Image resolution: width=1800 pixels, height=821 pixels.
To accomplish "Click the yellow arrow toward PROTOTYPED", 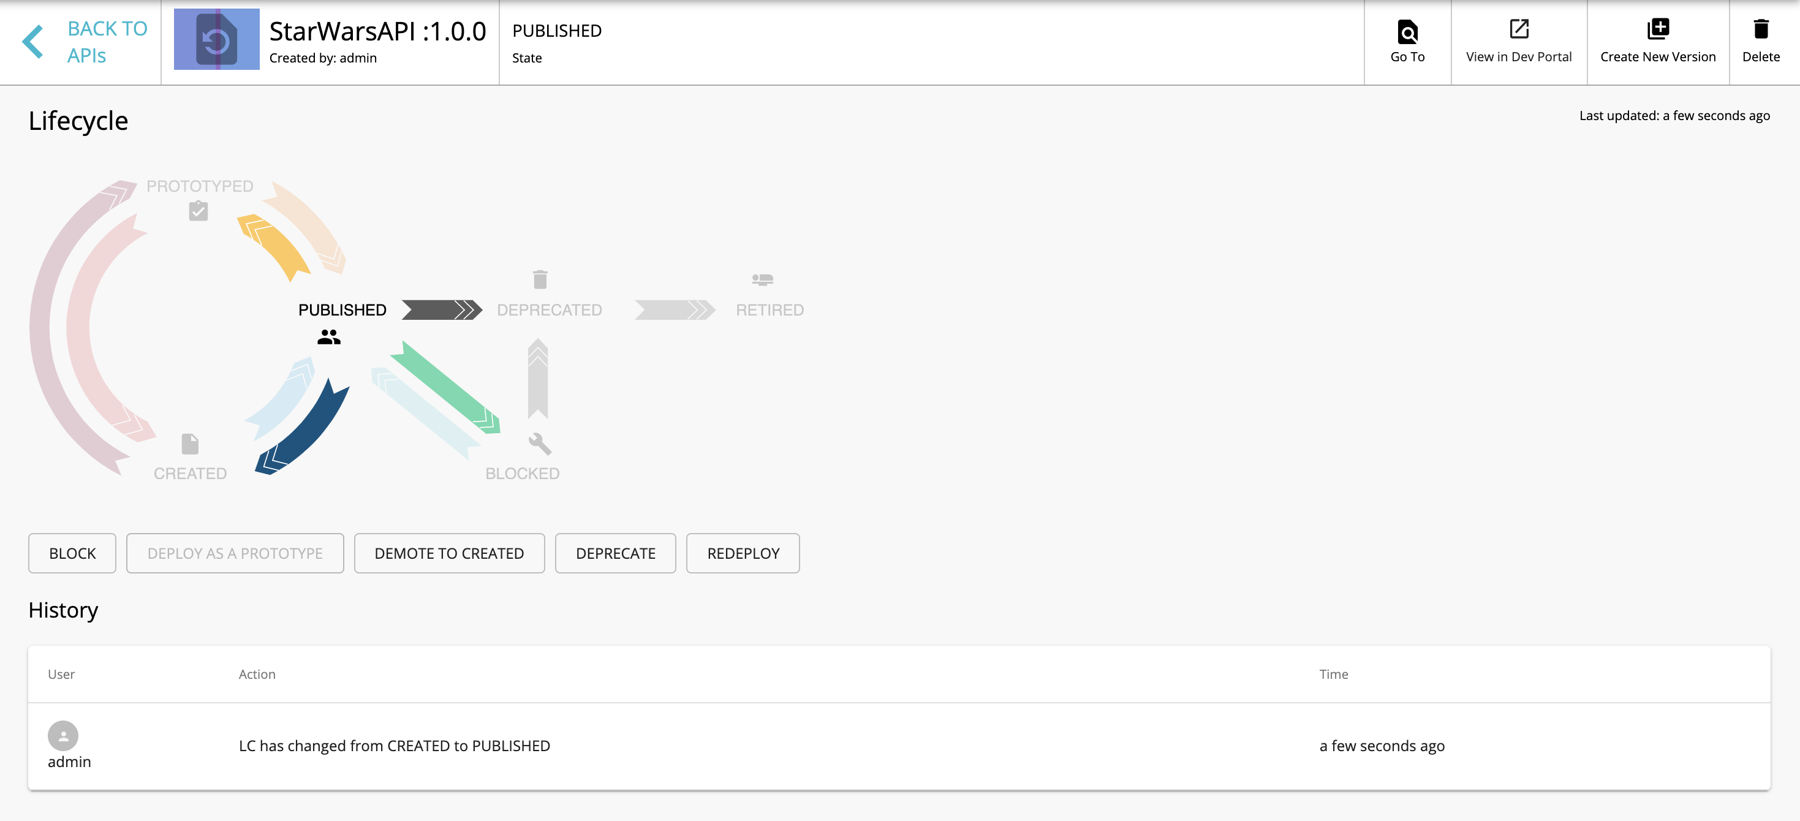I will tap(273, 248).
